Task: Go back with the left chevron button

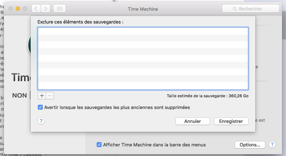Action: (x=36, y=9)
